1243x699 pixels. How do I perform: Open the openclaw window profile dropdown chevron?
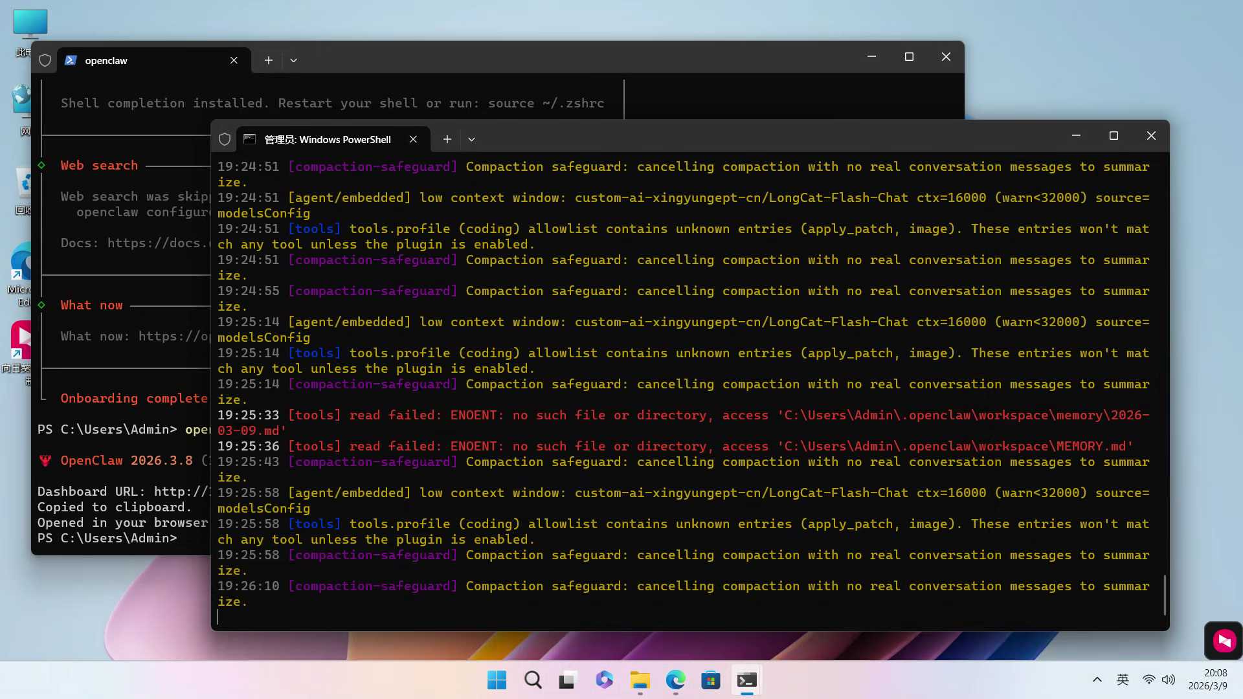pyautogui.click(x=293, y=60)
